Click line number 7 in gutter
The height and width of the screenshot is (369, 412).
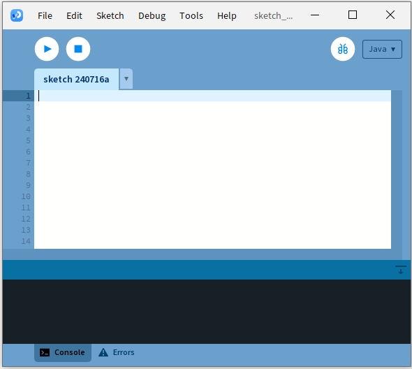click(x=28, y=163)
